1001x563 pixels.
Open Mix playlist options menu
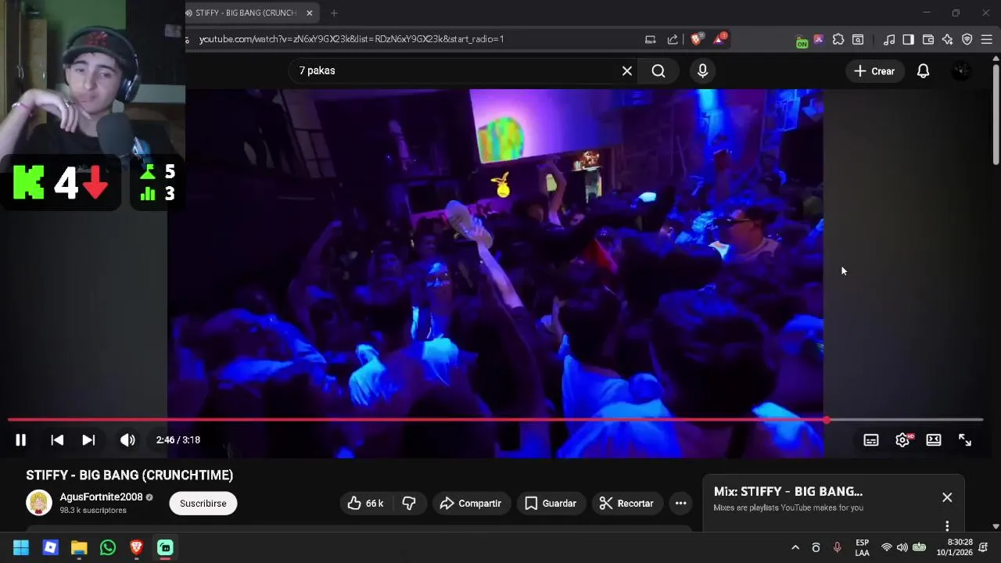click(947, 525)
